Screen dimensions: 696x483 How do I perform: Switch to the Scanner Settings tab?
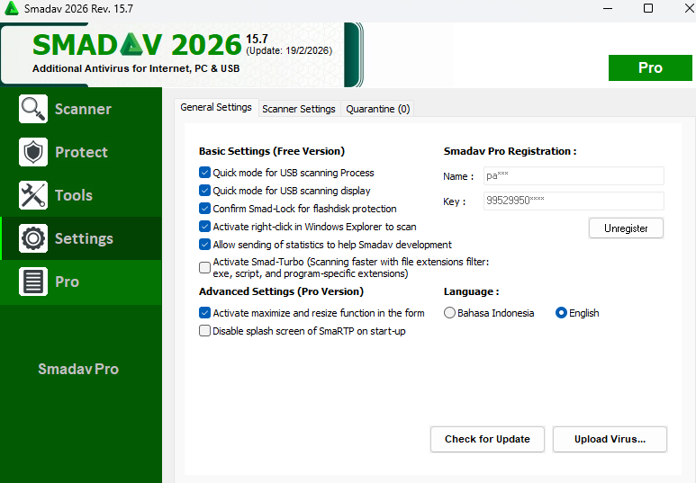click(x=298, y=109)
